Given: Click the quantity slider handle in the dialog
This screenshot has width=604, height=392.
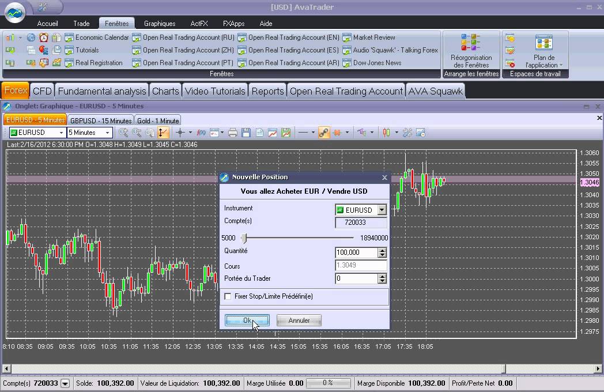Looking at the screenshot, I should point(244,238).
